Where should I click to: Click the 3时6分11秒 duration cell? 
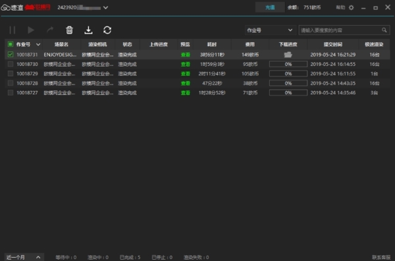[x=212, y=55]
